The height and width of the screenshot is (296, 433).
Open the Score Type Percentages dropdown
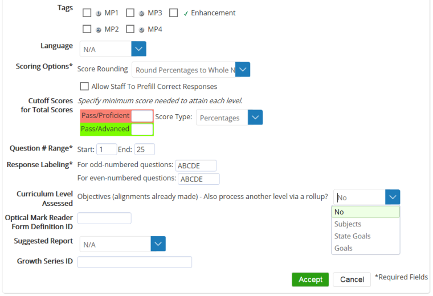[255, 117]
